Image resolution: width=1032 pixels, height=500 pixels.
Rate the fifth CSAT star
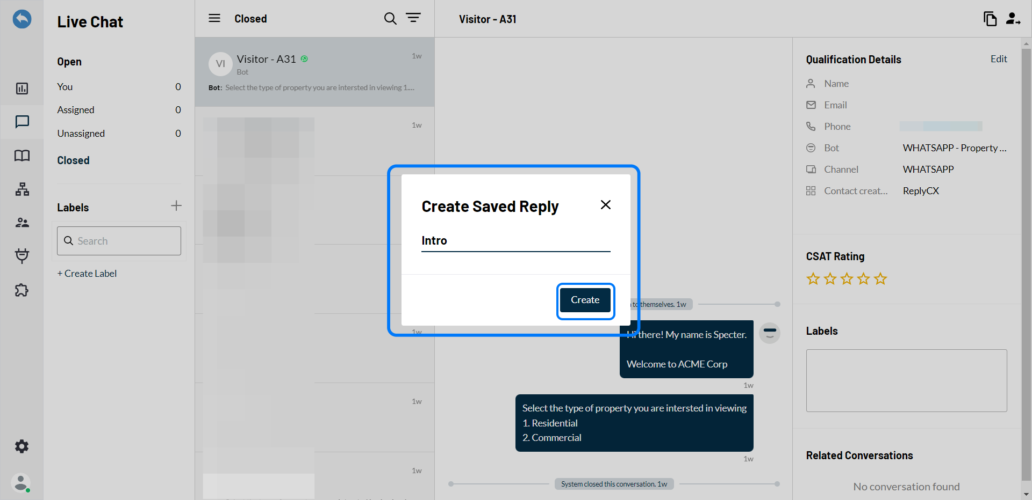(x=880, y=279)
